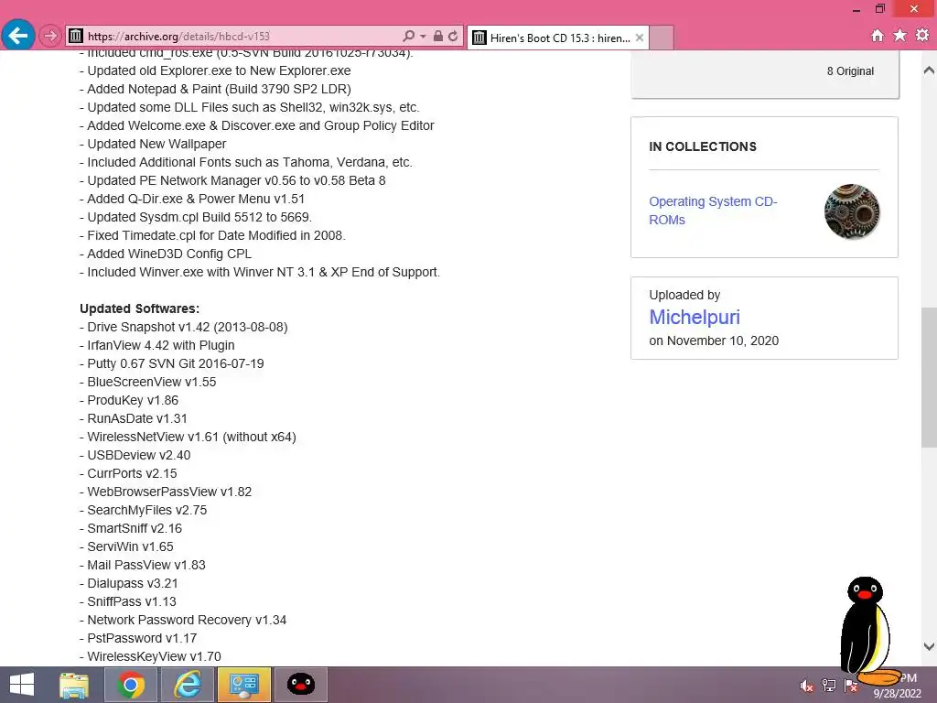Click 'on November 10, 2020' upload date
937x703 pixels.
(x=714, y=341)
